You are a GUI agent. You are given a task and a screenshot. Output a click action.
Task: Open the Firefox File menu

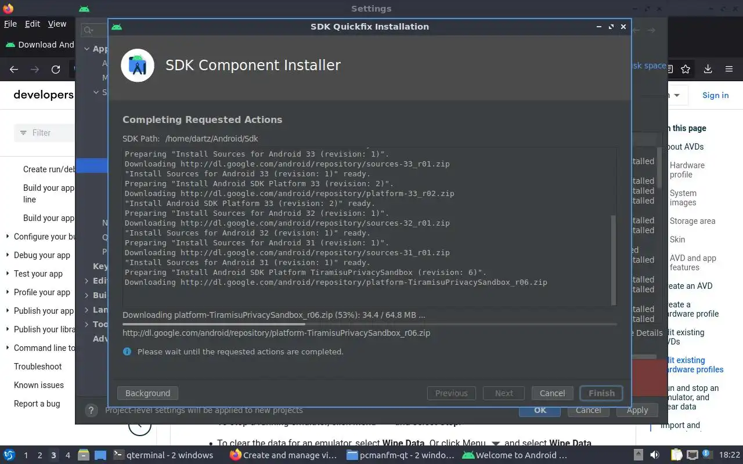pyautogui.click(x=10, y=24)
